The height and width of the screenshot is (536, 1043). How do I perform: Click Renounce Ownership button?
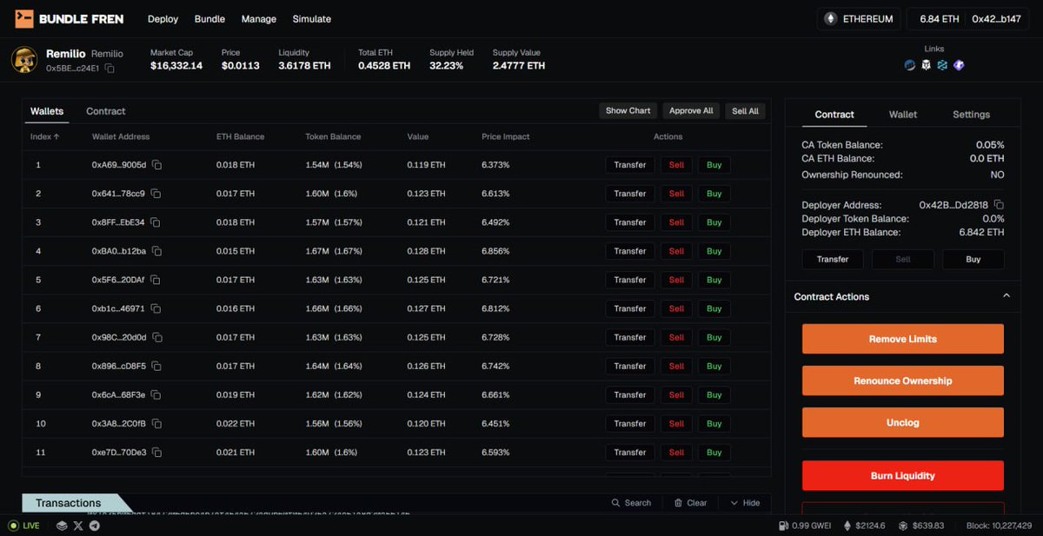click(x=903, y=380)
